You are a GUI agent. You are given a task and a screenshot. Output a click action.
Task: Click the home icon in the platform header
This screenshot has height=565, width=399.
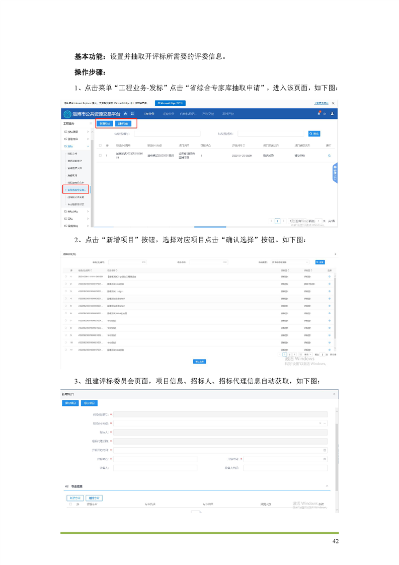coord(125,114)
